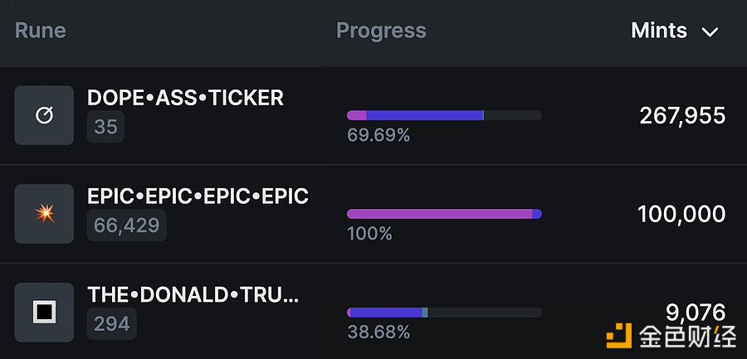
Task: Click the 267,955 mints value
Action: pos(682,116)
